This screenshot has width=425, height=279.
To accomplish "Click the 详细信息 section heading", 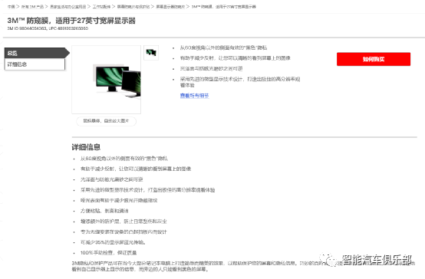I will pos(86,147).
